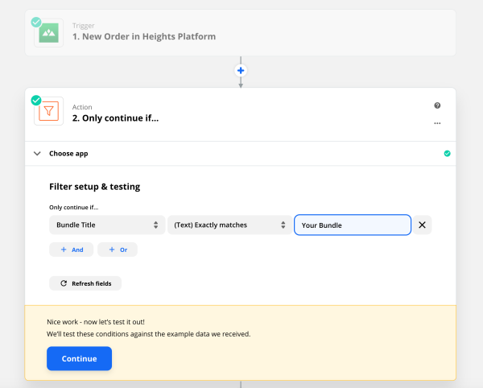Remove the filter condition with the X

[x=422, y=225]
